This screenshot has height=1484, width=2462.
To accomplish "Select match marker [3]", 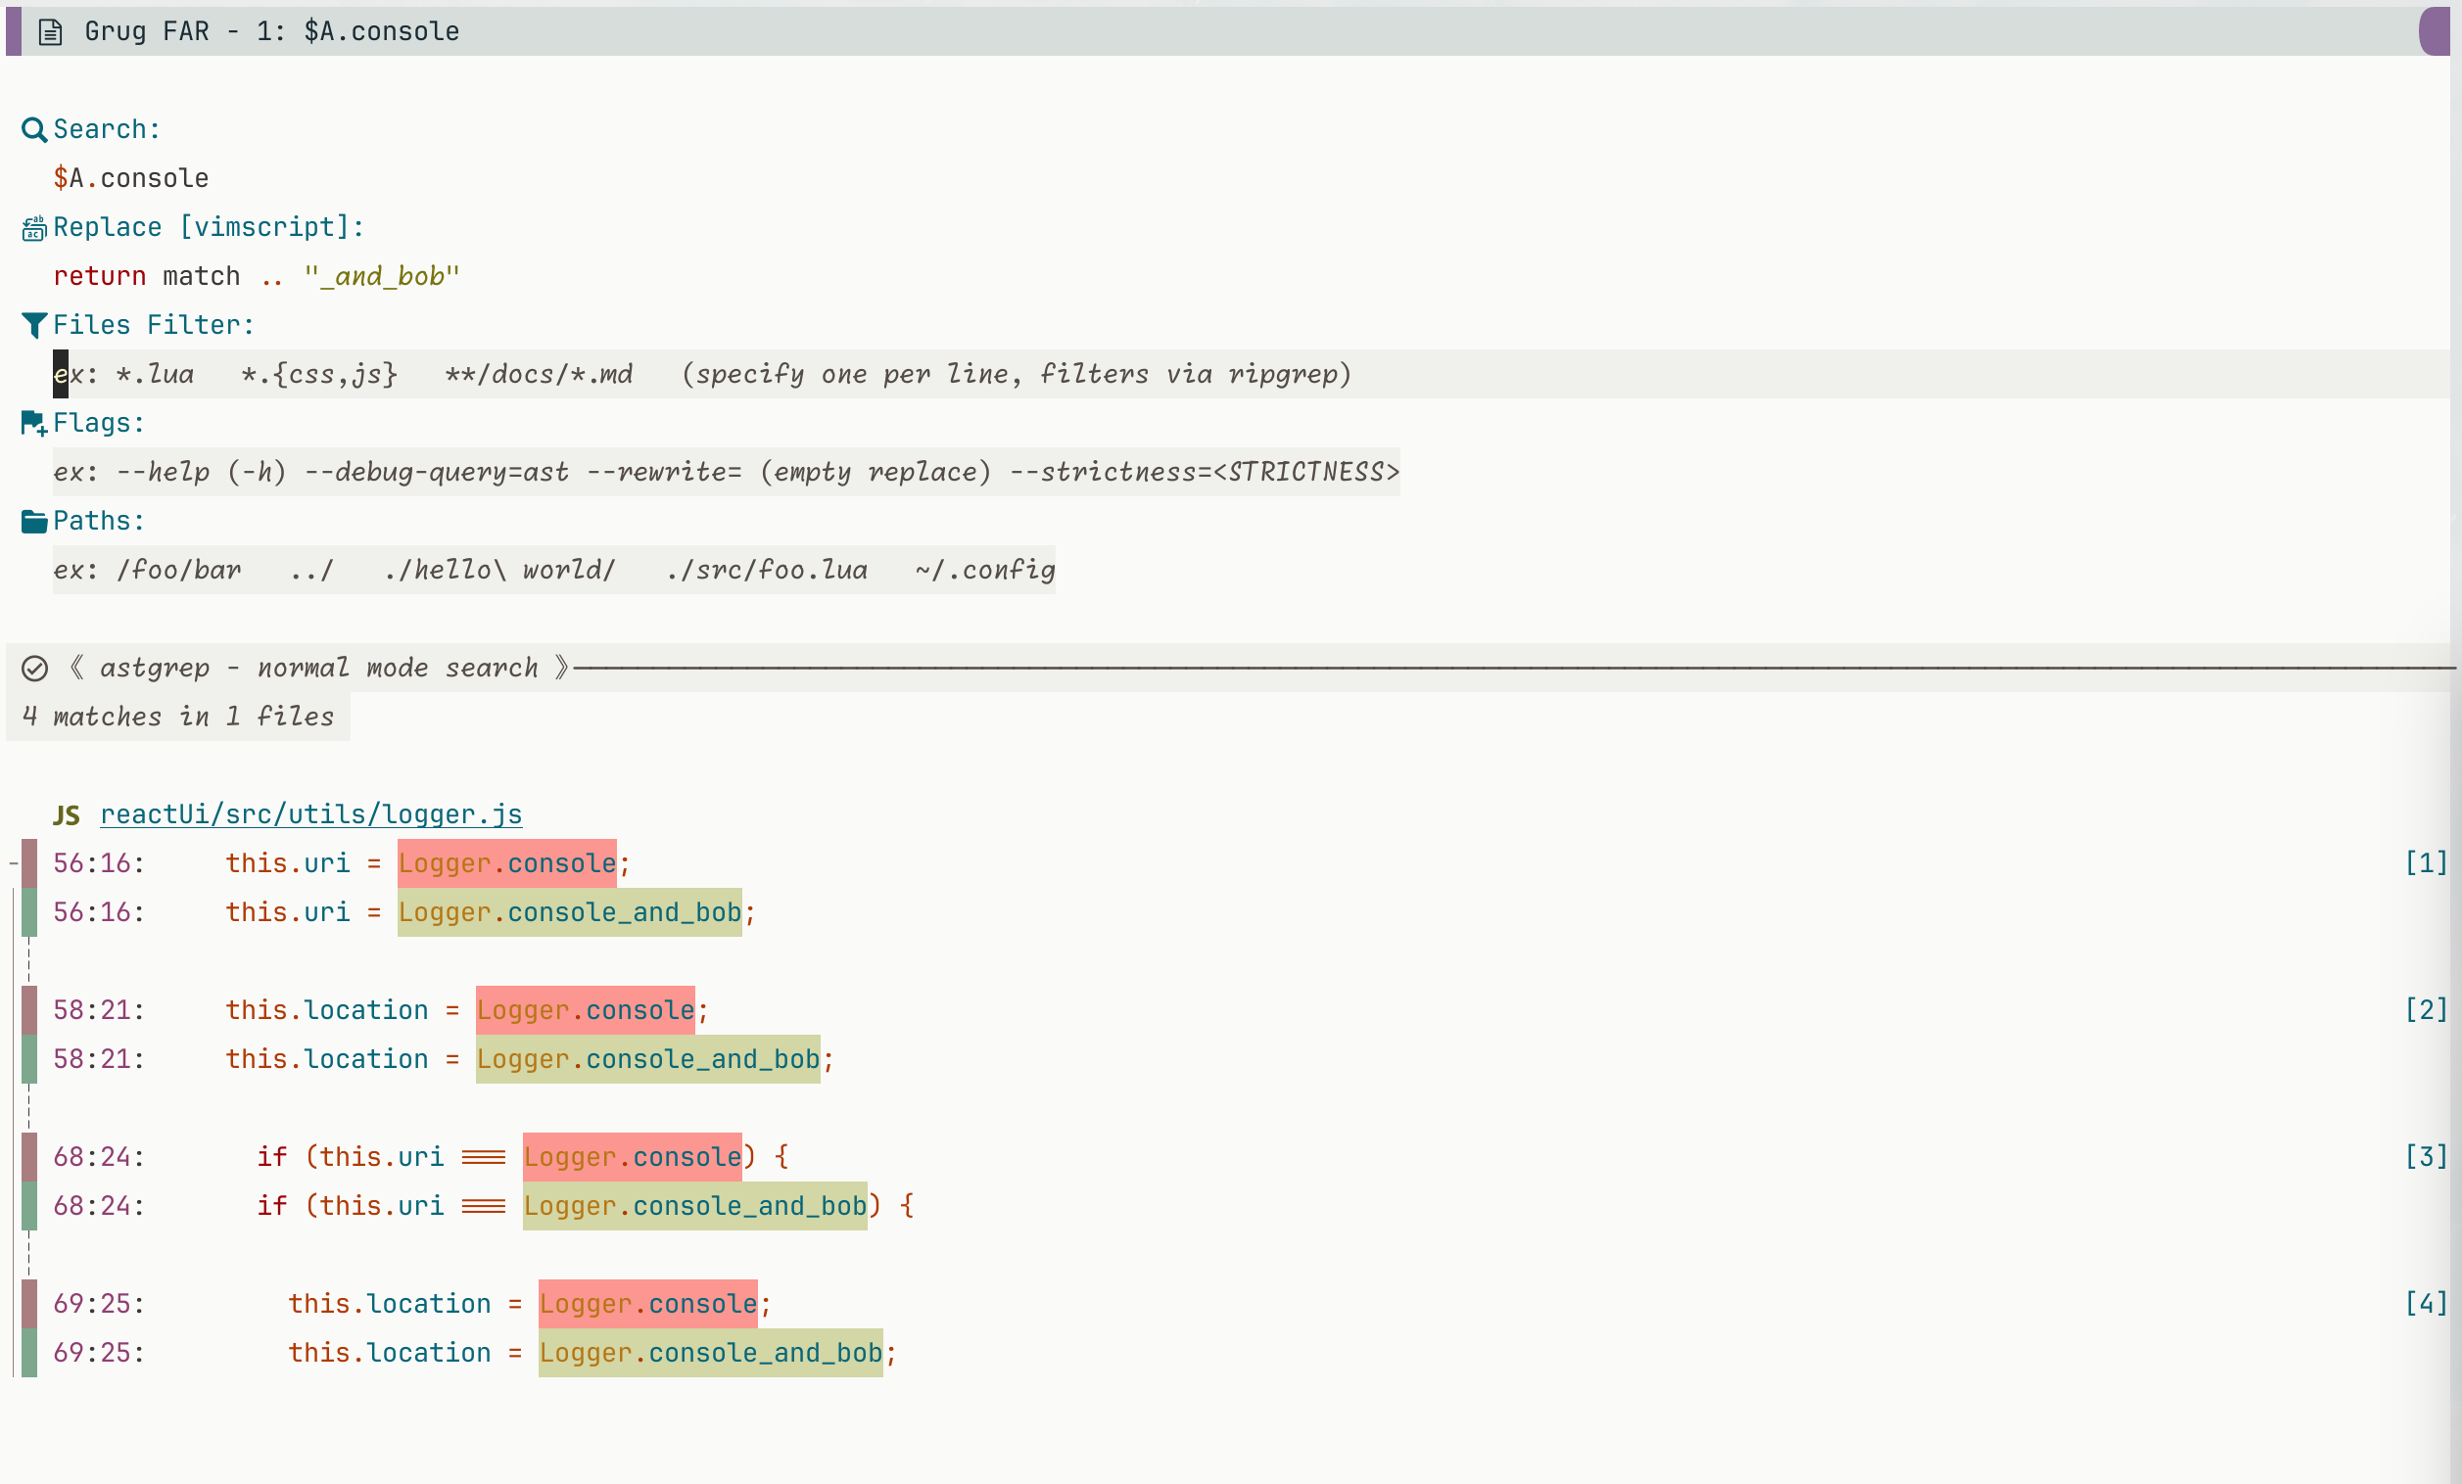I will point(2425,1156).
